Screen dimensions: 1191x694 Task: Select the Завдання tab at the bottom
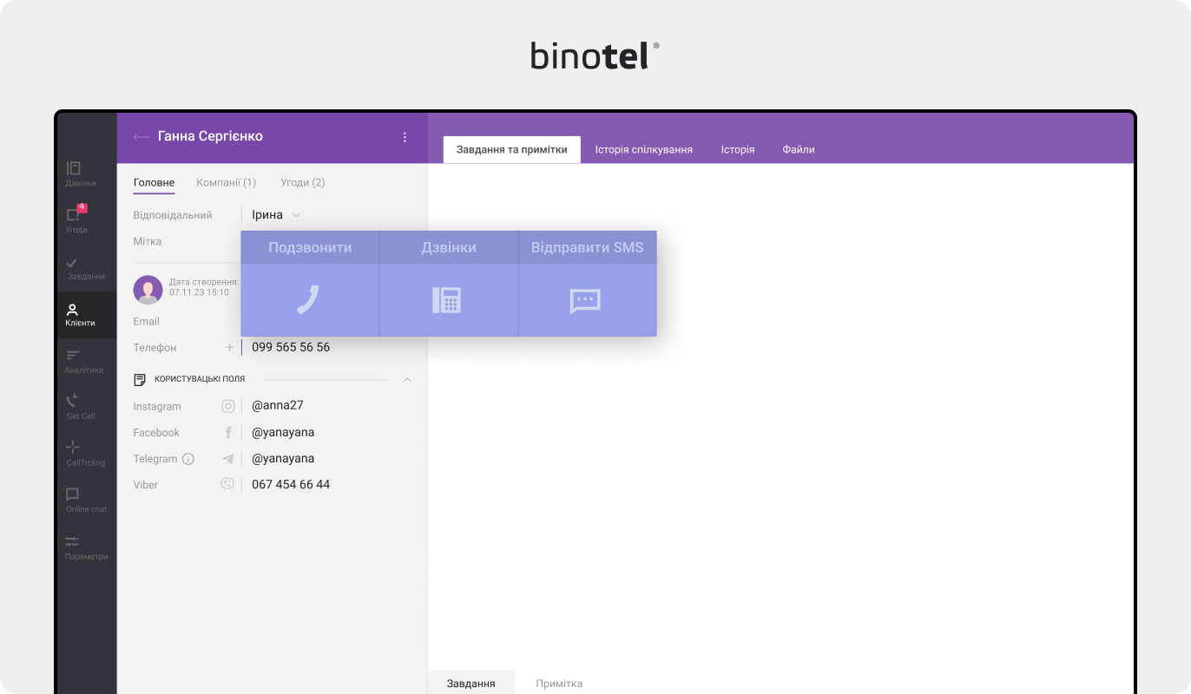tap(471, 683)
